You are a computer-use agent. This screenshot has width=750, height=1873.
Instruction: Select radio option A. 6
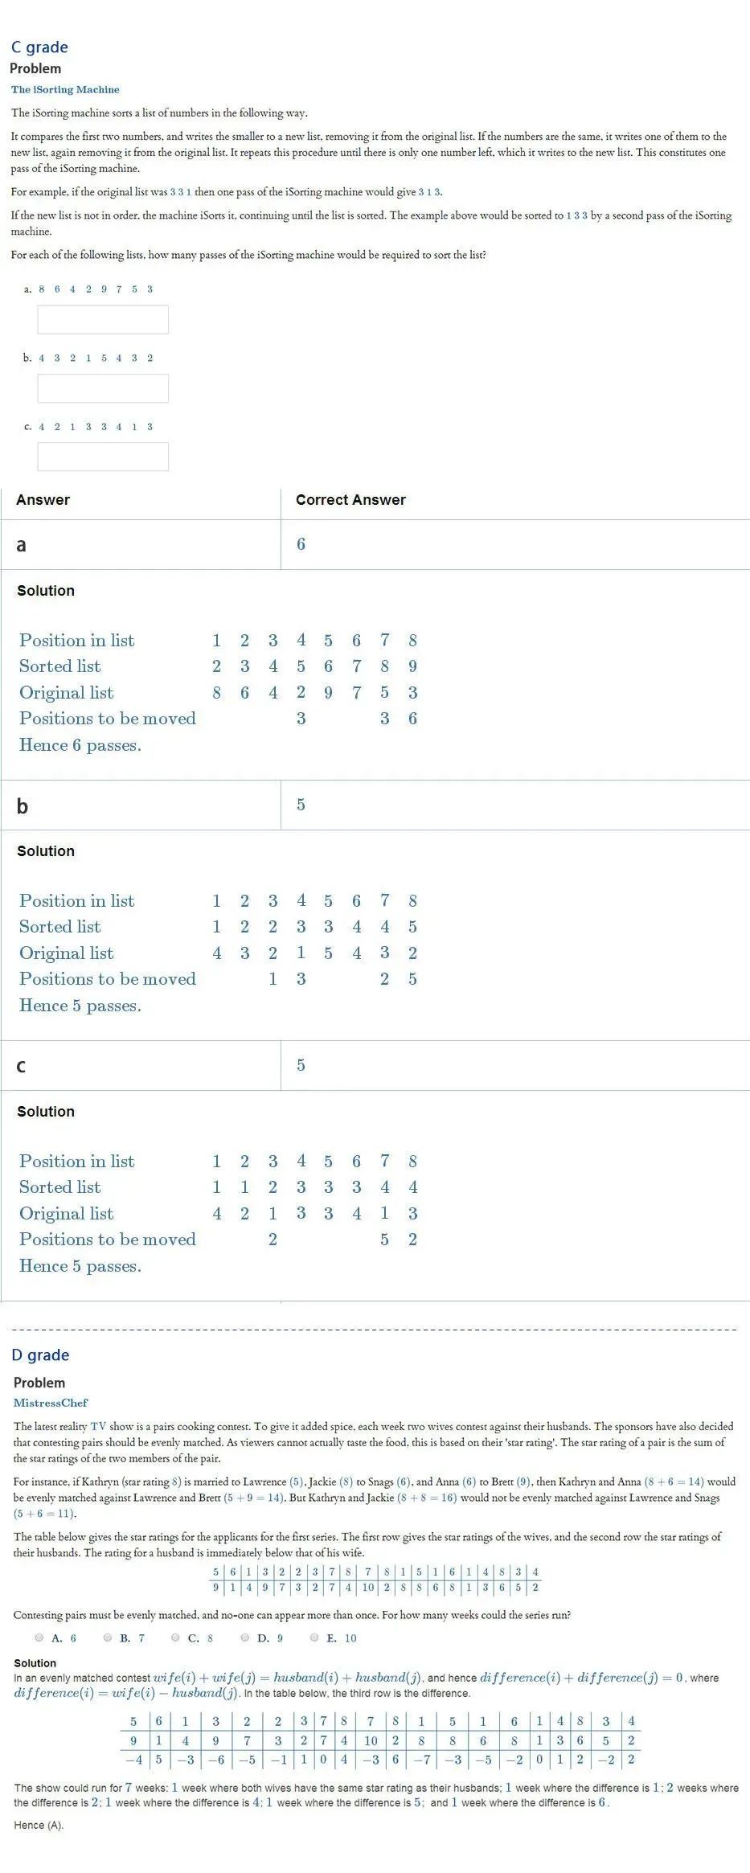click(x=39, y=1637)
